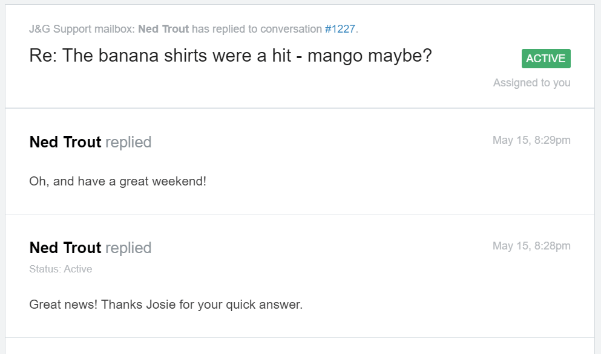Click the 'May 15, 8:28pm' timestamp
The height and width of the screenshot is (354, 601).
coord(531,246)
